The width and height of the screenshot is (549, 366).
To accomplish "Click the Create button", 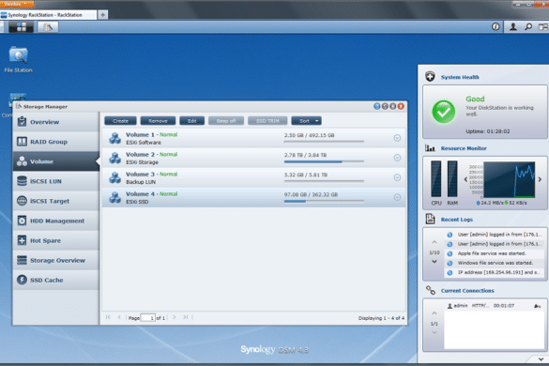I will [120, 121].
